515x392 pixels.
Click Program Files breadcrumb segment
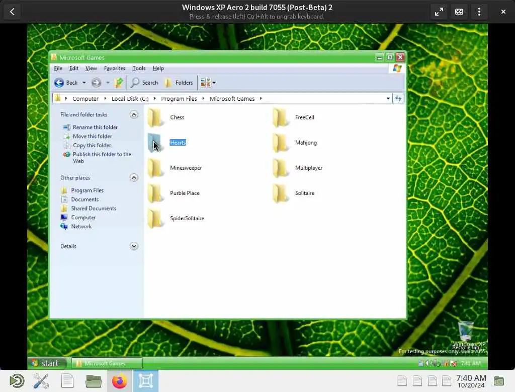point(179,98)
